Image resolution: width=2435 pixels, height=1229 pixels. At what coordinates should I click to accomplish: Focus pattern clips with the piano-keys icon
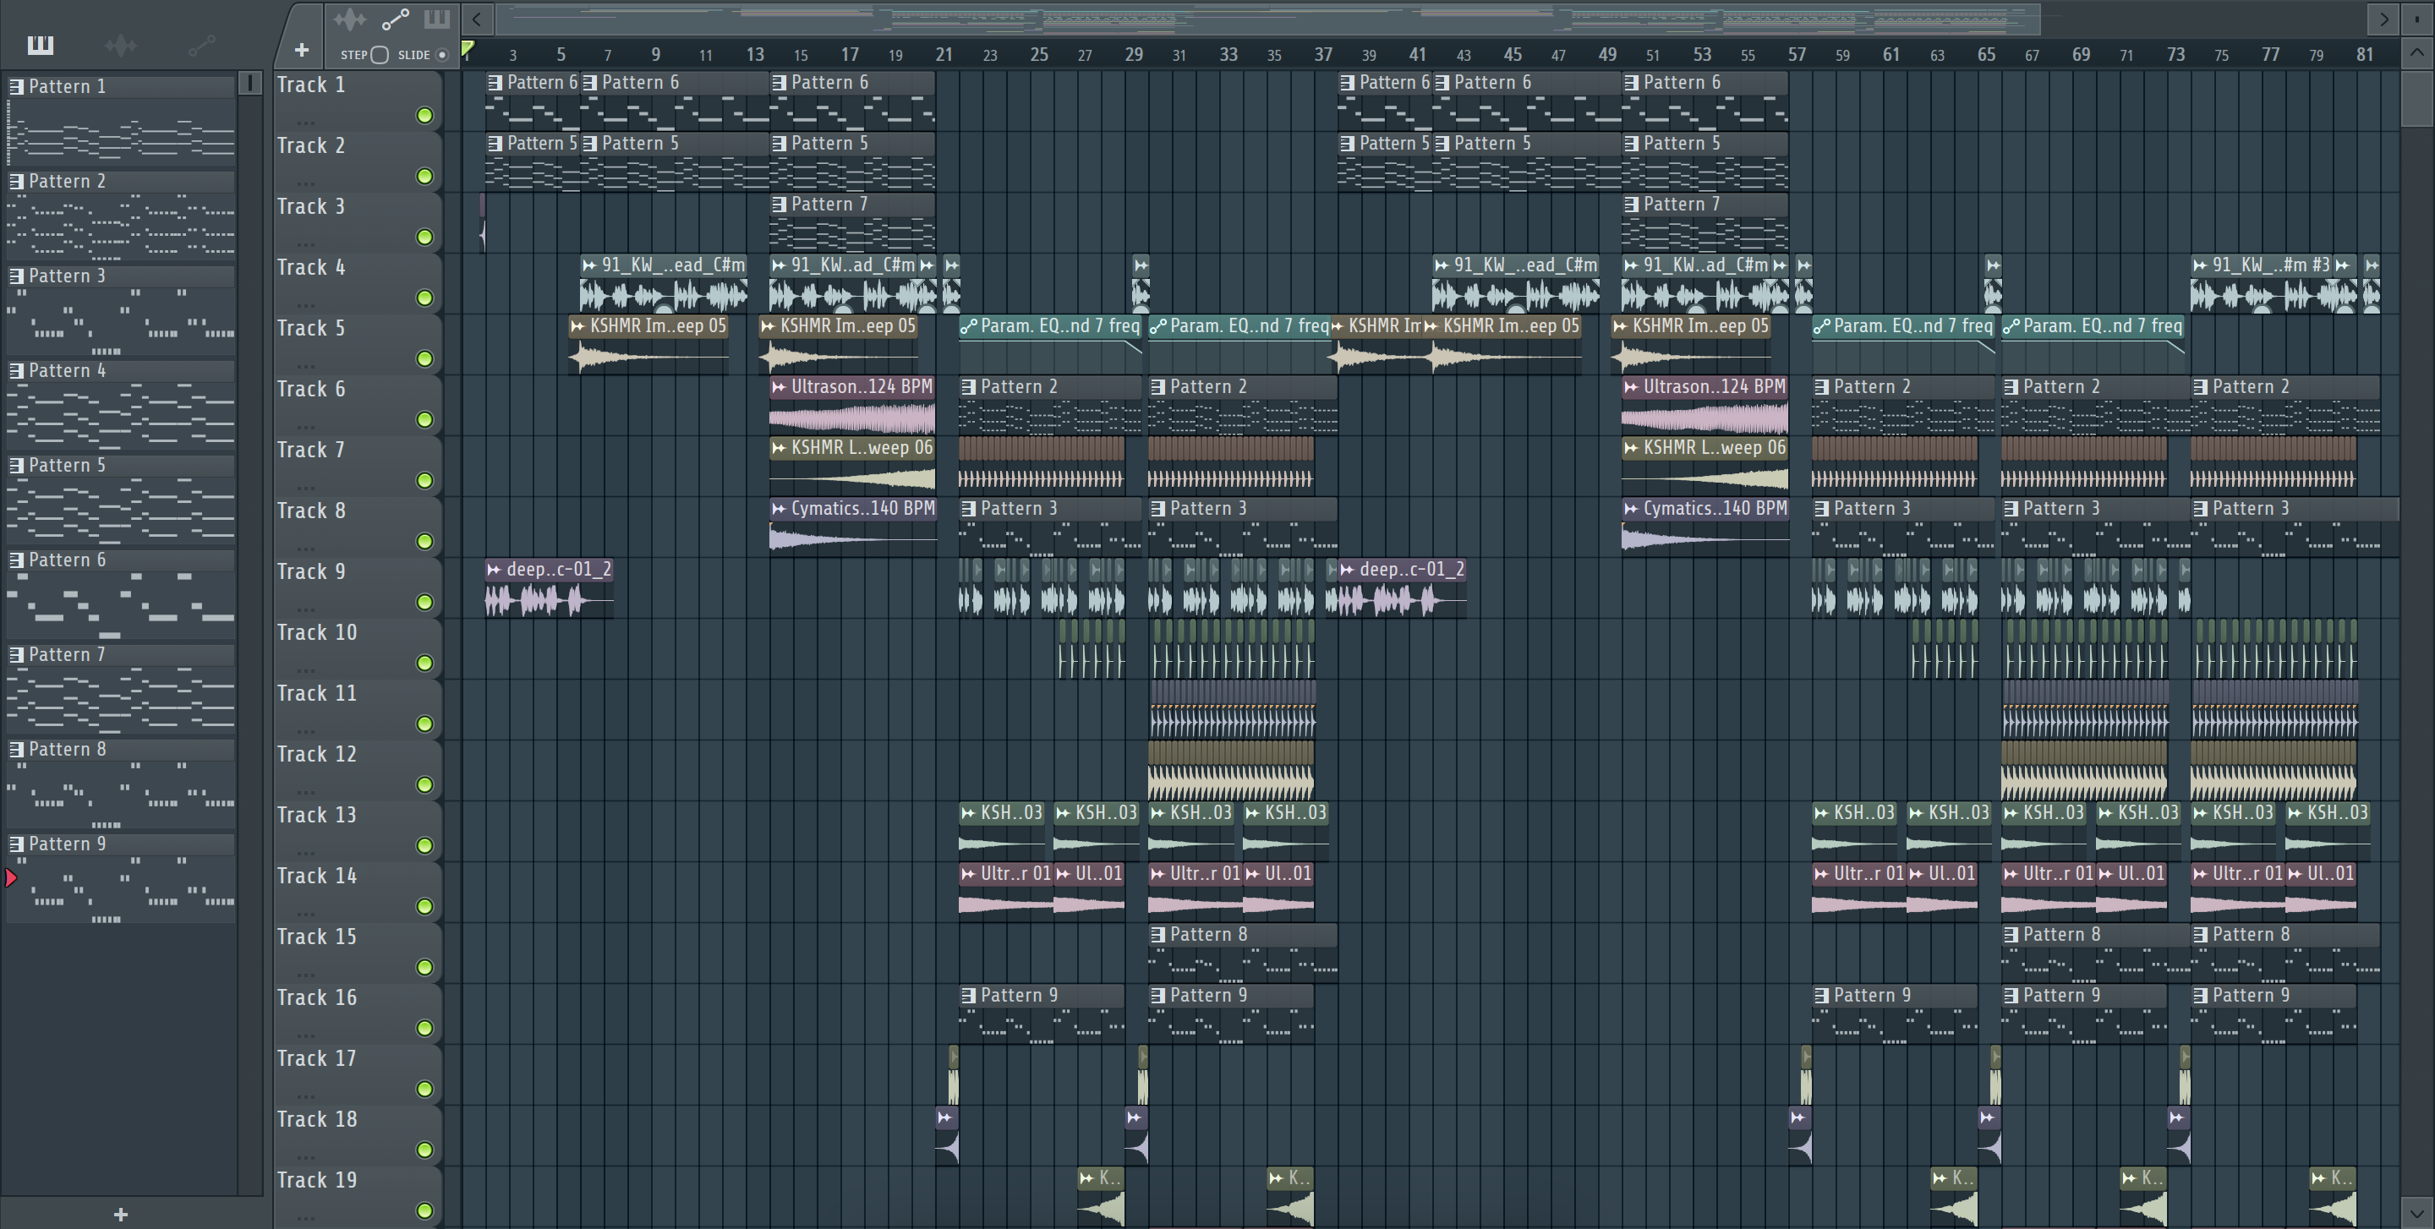click(x=437, y=19)
